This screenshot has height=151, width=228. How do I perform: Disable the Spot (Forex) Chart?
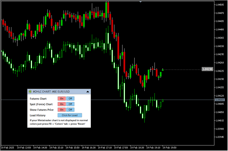70,104
